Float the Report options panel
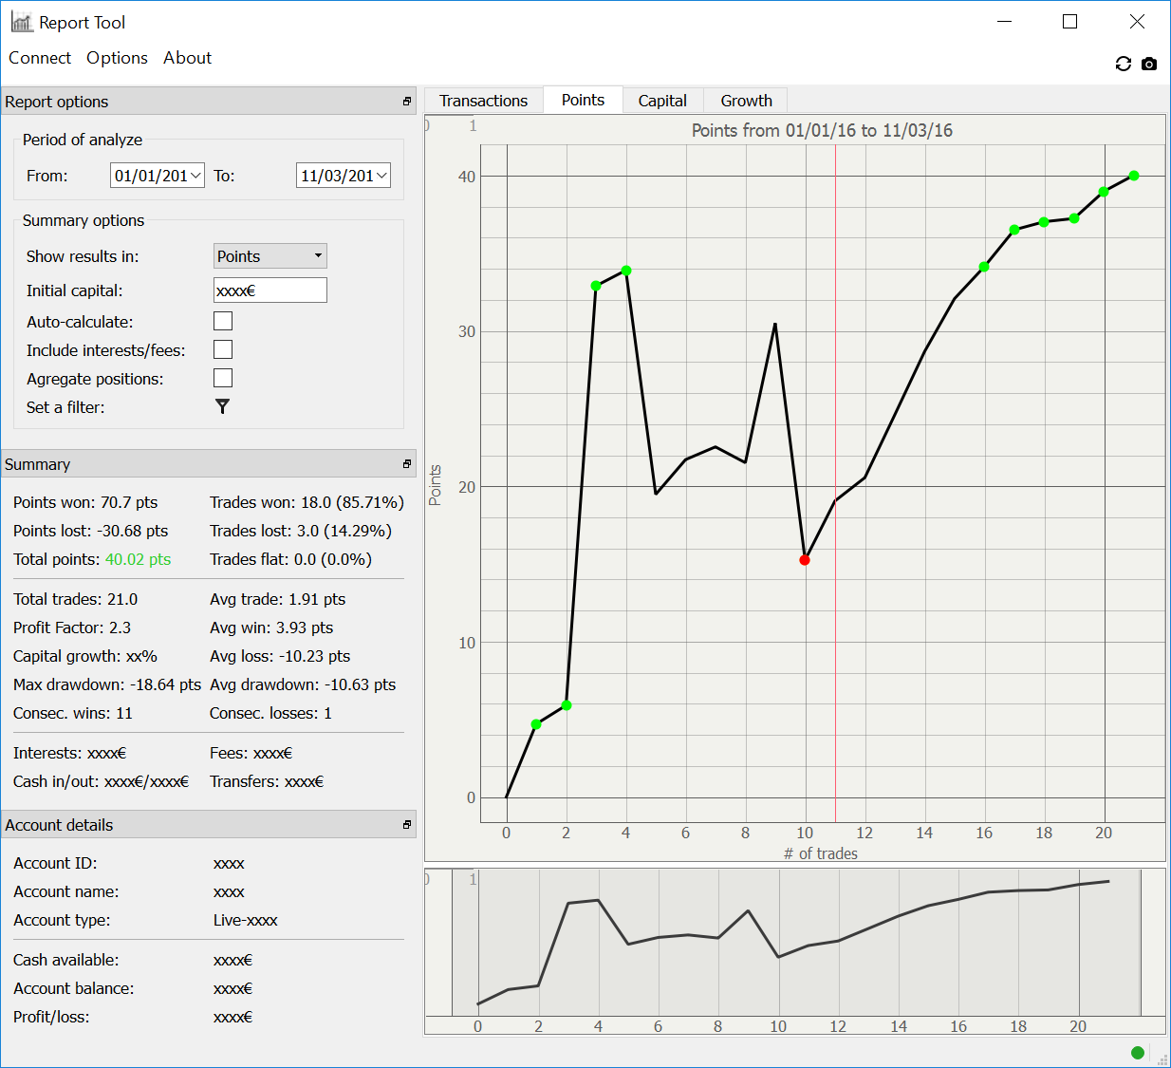The image size is (1171, 1068). coord(407,102)
